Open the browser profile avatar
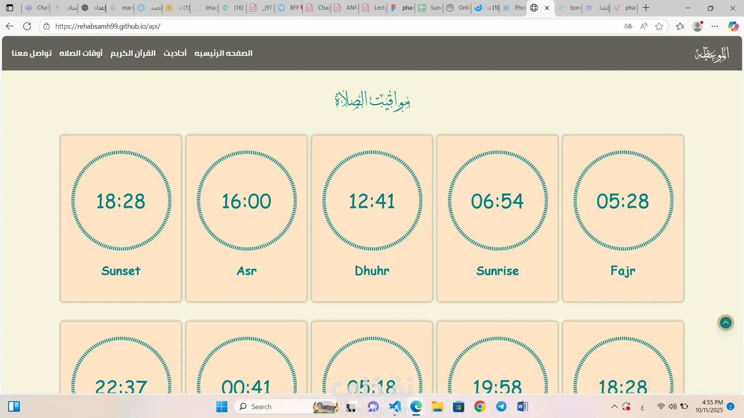Viewport: 744px width, 418px height. [x=697, y=26]
